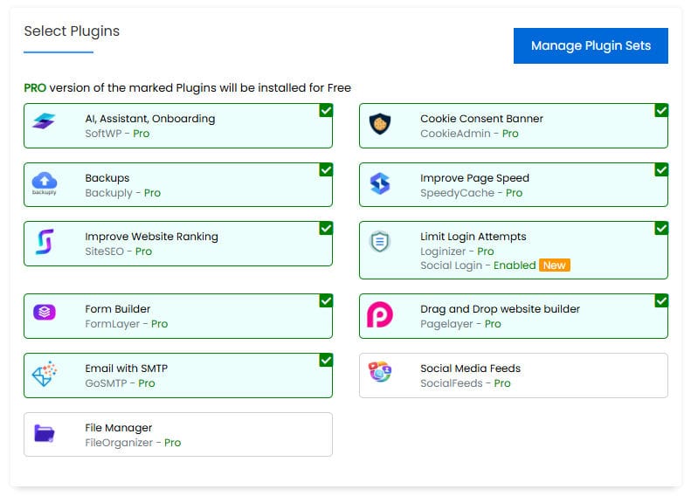Screen dimensions: 698x496
Task: Uncheck the Drag and Drop builder checkmark
Action: point(661,300)
